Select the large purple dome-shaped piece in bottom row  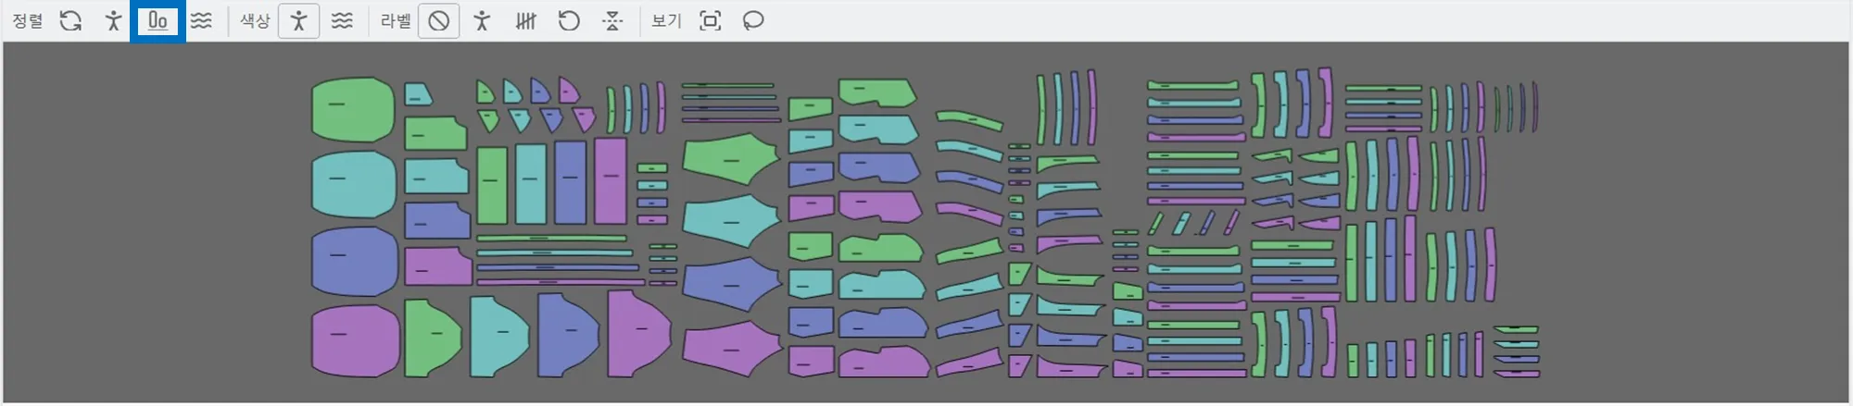click(x=638, y=334)
